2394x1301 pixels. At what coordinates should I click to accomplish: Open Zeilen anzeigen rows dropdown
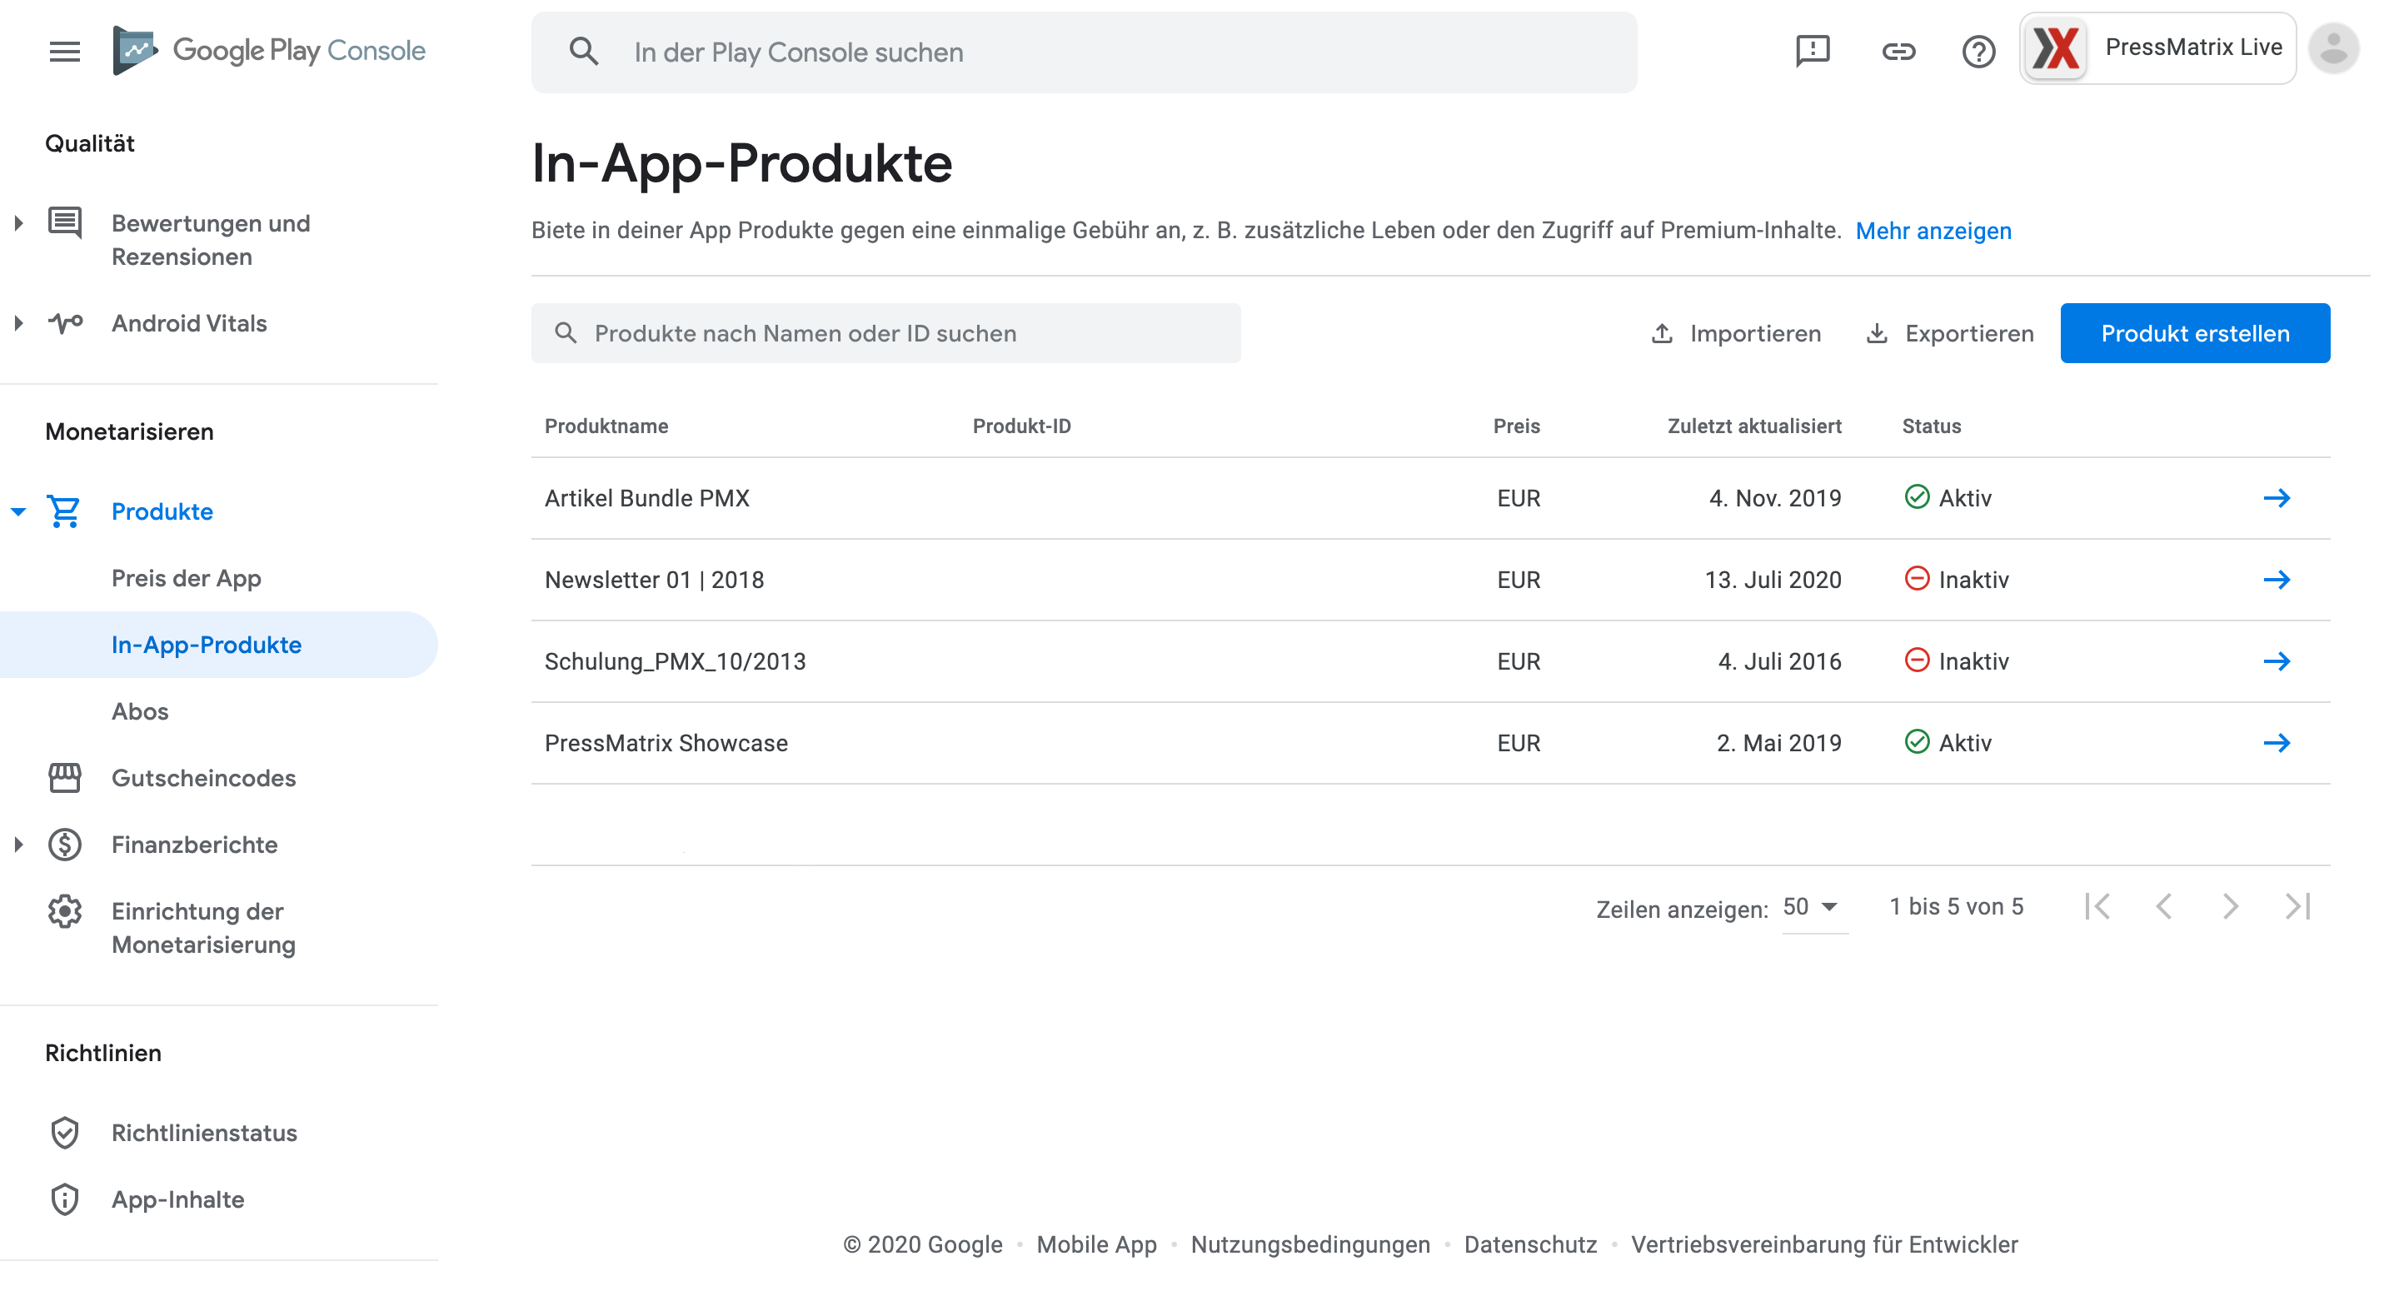coord(1813,907)
